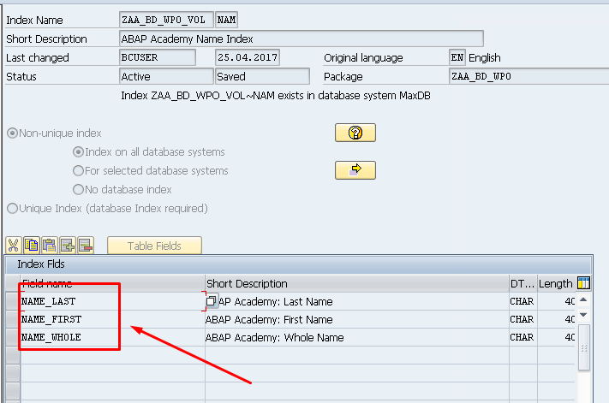Select the Non-unique index radio button

[x=13, y=133]
